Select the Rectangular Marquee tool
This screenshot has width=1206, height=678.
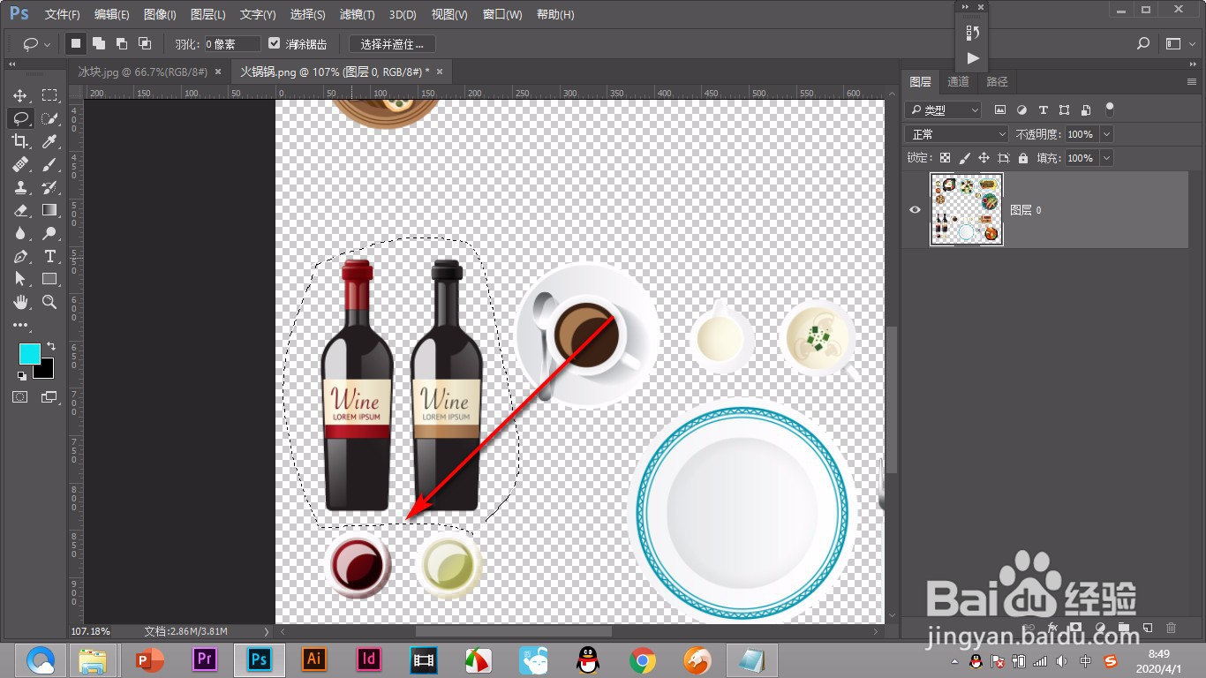(x=49, y=95)
